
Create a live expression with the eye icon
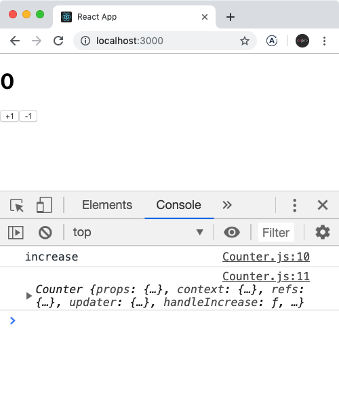point(232,232)
